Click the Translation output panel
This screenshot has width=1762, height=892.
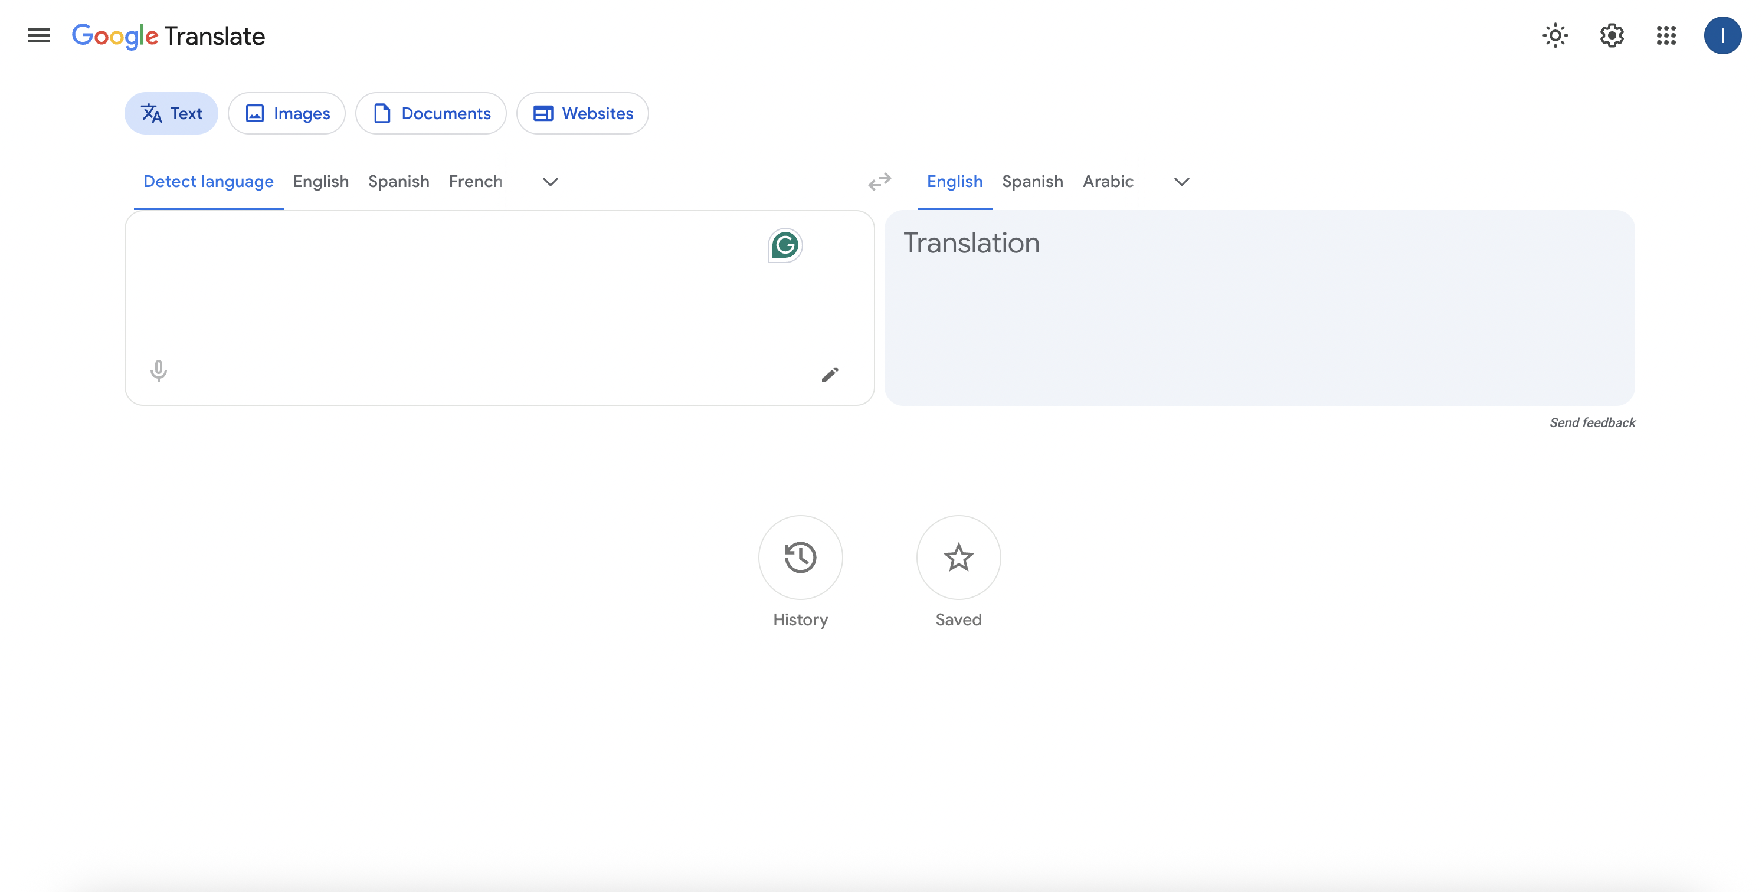click(x=1259, y=308)
